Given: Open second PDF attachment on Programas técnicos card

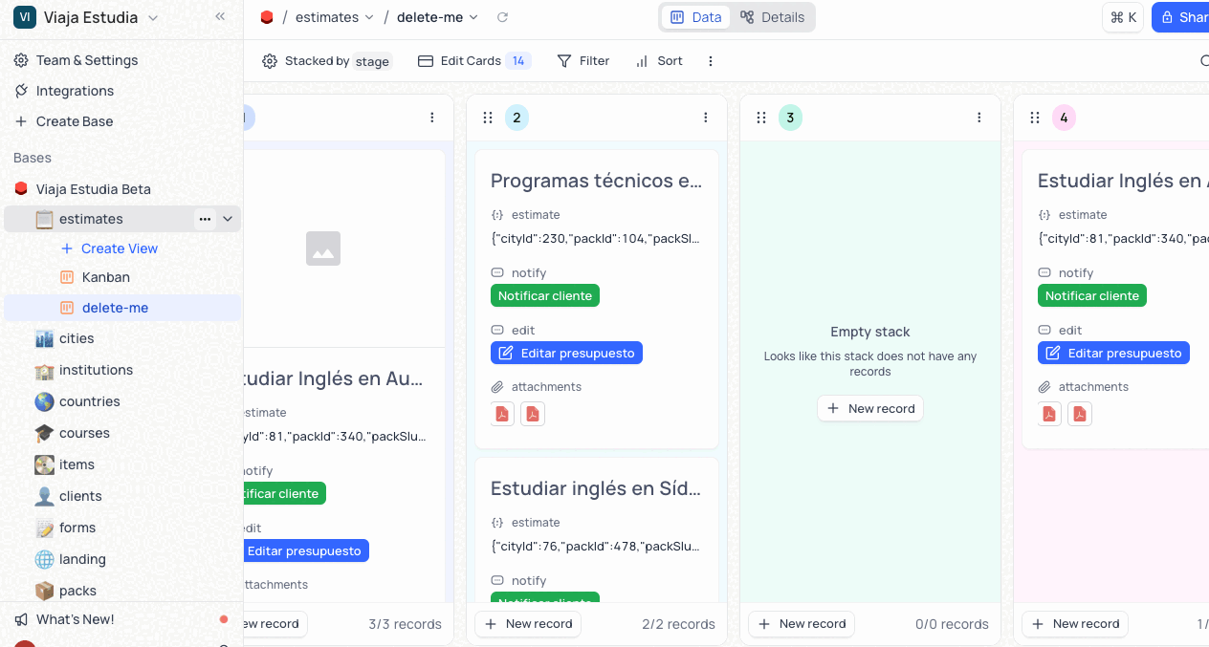Looking at the screenshot, I should point(533,414).
